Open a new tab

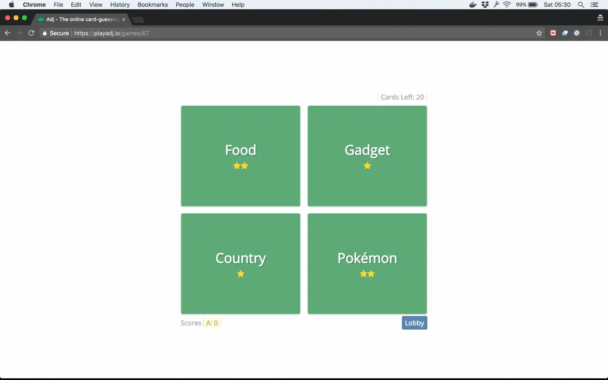138,20
